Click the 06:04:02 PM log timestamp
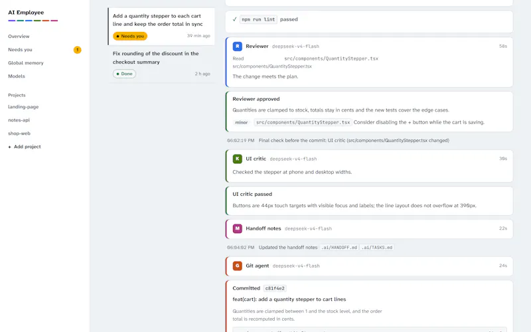 pyautogui.click(x=241, y=247)
